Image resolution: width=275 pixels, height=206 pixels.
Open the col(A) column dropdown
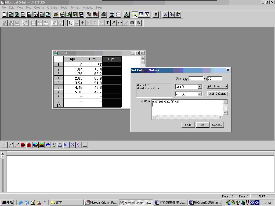(x=200, y=94)
